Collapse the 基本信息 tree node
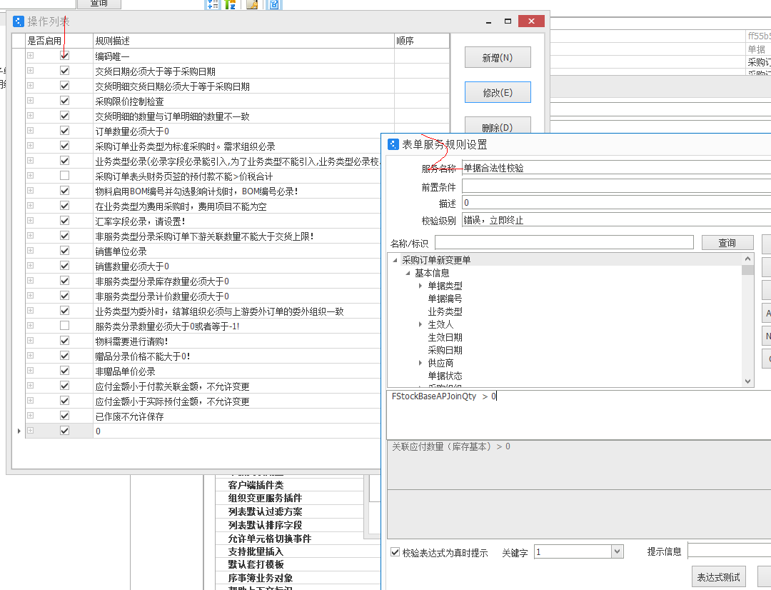The height and width of the screenshot is (590, 771). (x=408, y=273)
